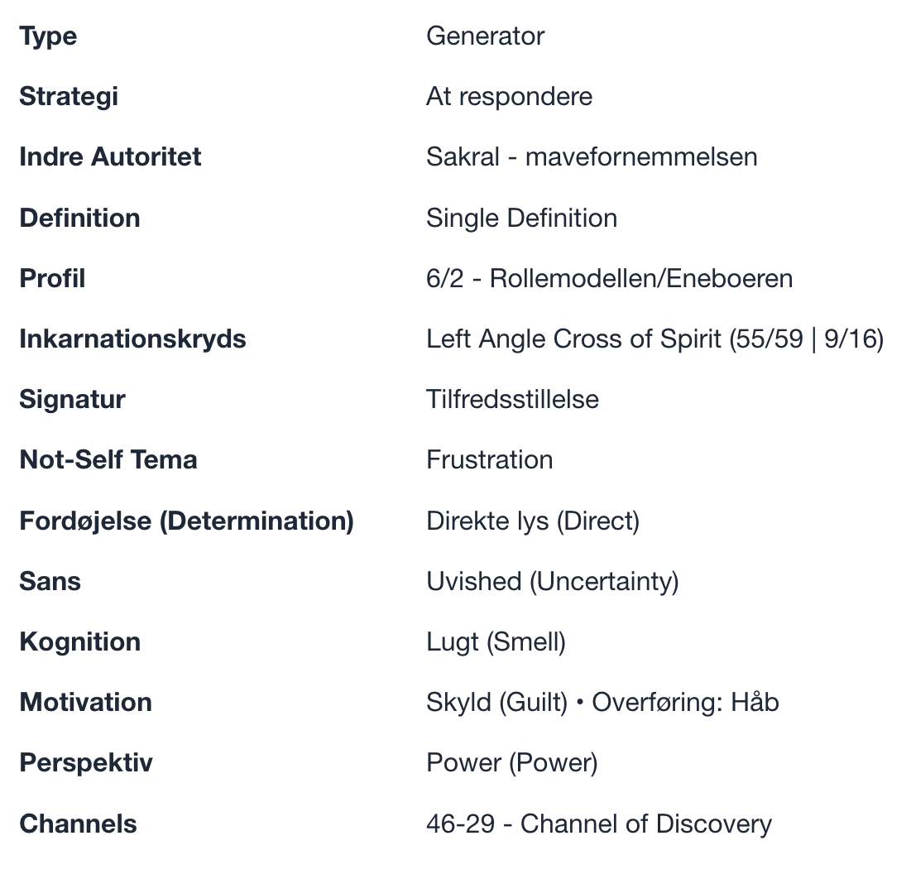The width and height of the screenshot is (911, 879).
Task: Click the "Skyld (Guilt) • Overføring: Håb" text
Action: 602,702
